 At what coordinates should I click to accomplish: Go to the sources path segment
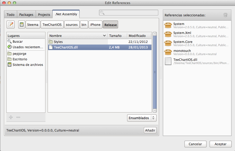72,25
